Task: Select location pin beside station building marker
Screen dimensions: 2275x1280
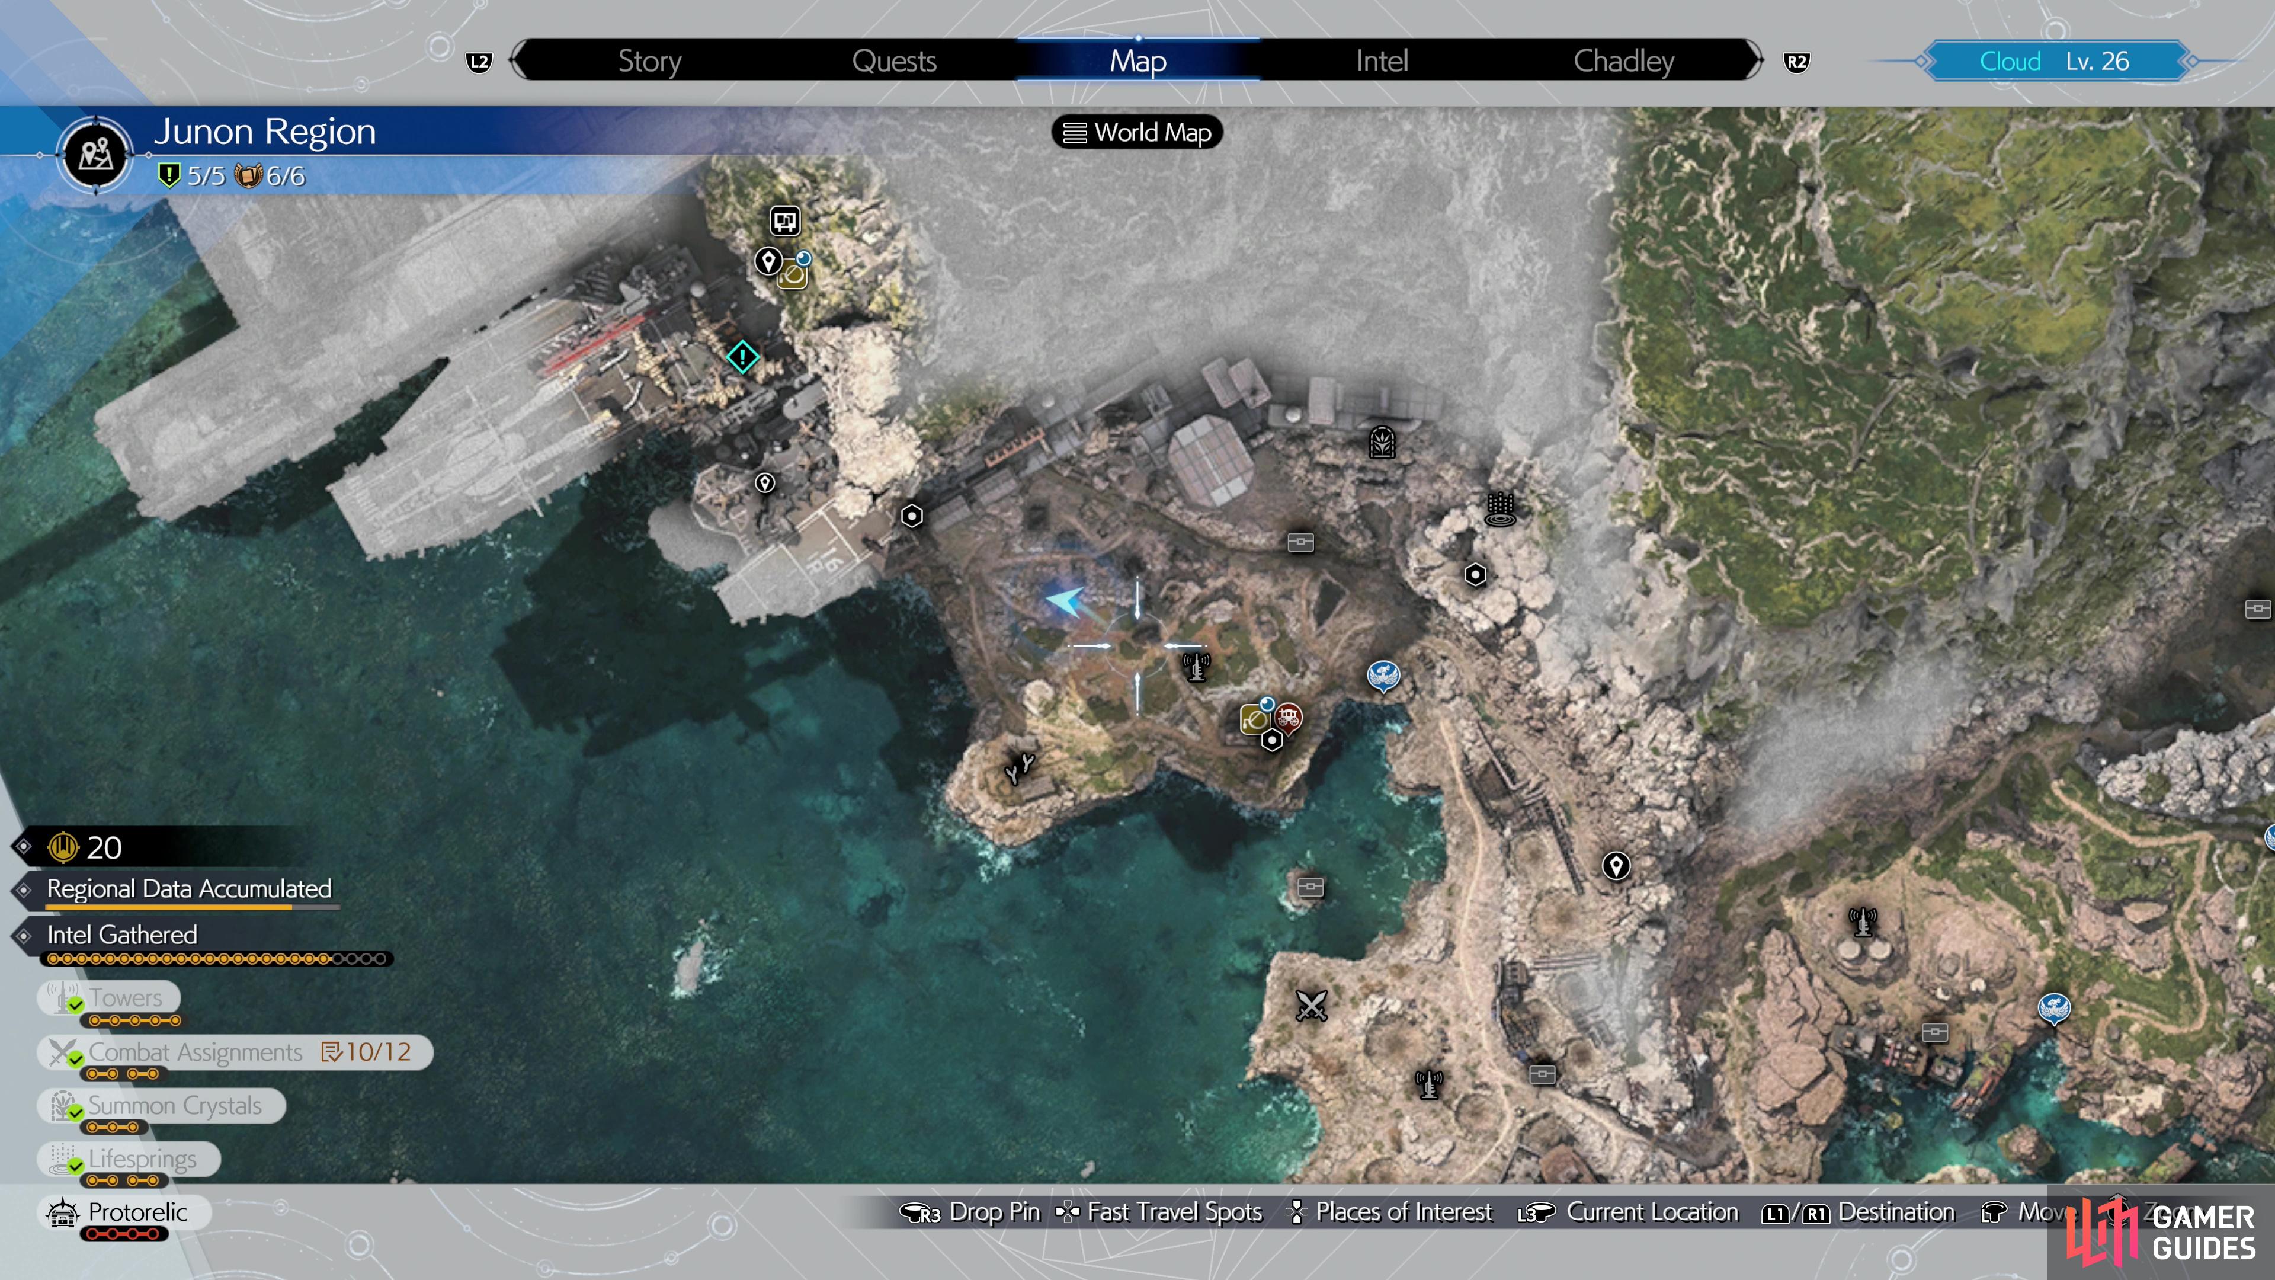Action: coord(767,263)
